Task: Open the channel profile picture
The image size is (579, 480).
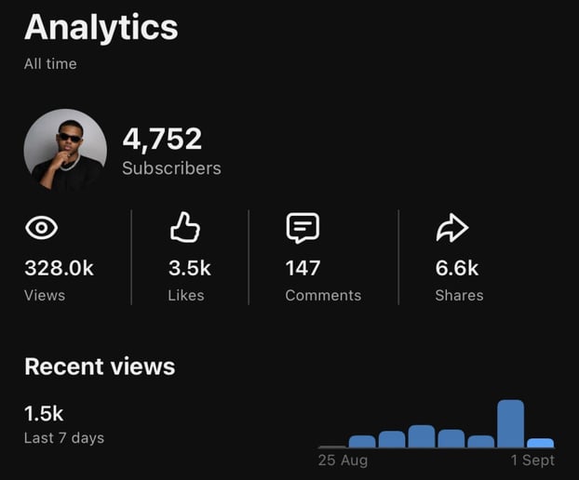Action: (x=65, y=150)
